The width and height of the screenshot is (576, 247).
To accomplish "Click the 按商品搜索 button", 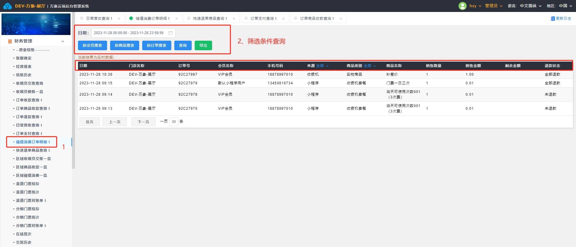I will tap(124, 45).
